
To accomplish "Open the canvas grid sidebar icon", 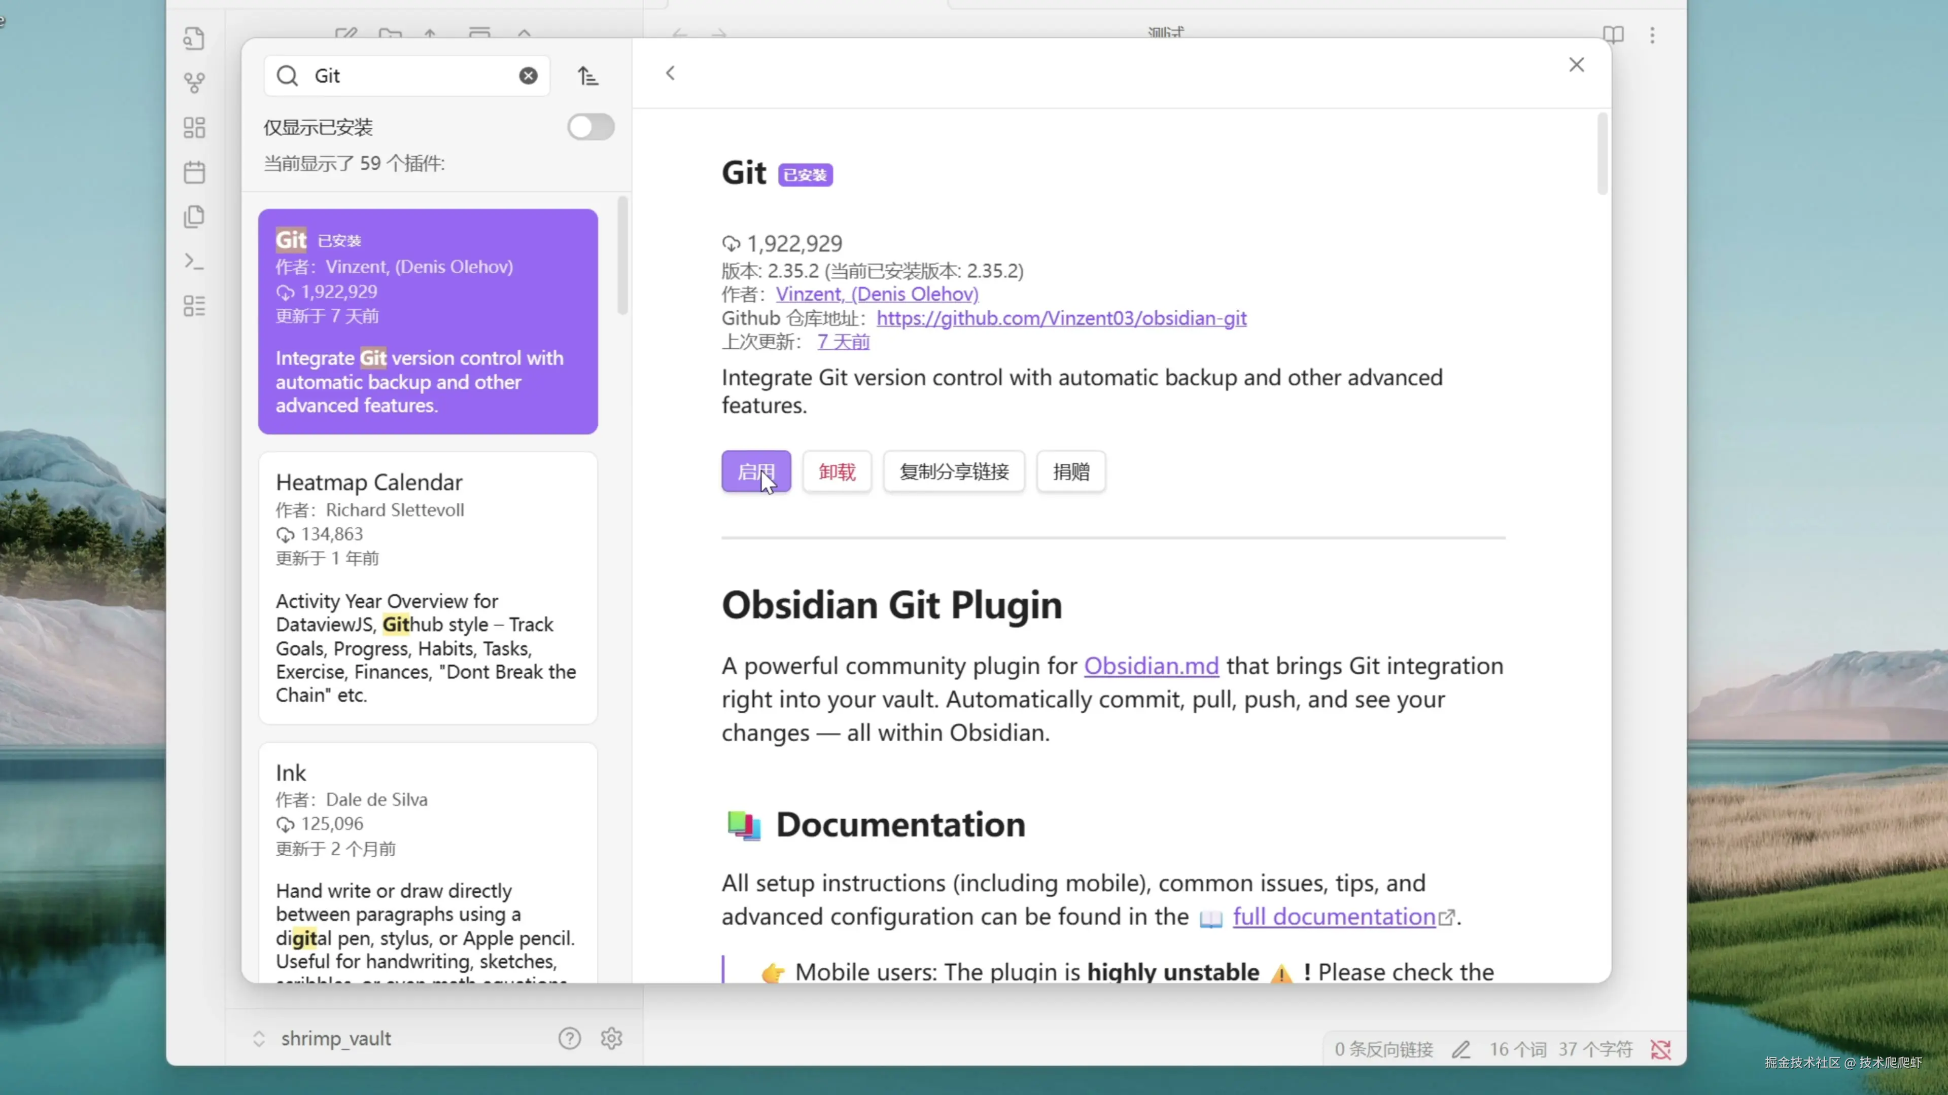I will (x=194, y=127).
